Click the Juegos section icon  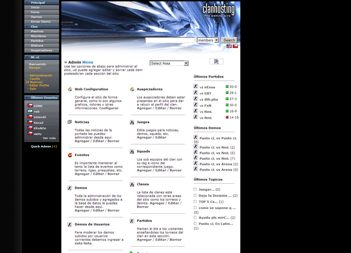[x=132, y=122]
